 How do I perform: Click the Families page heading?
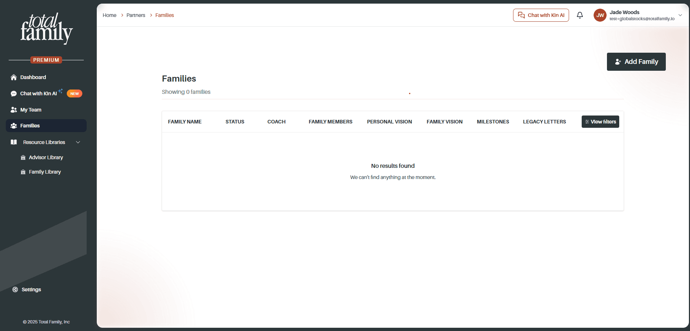point(179,79)
